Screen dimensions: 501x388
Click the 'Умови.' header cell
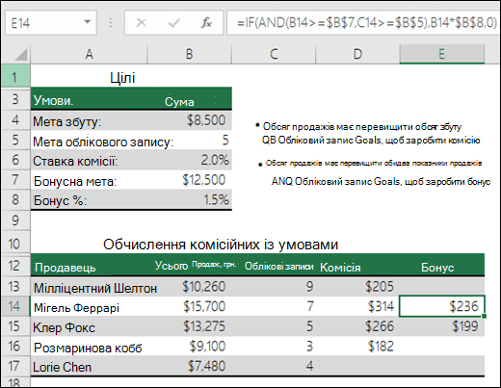click(89, 100)
